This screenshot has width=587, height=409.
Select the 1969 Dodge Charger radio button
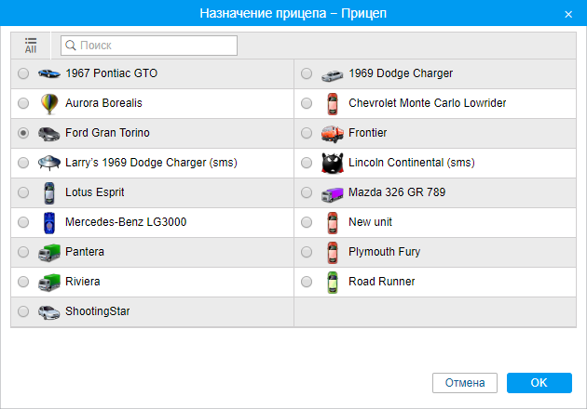(307, 73)
